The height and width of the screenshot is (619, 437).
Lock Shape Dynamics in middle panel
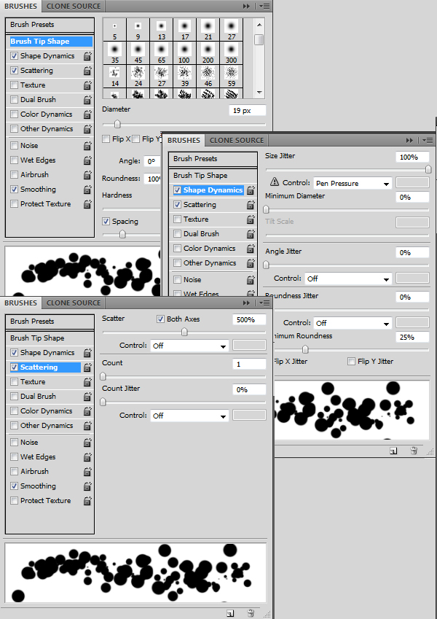coord(251,190)
